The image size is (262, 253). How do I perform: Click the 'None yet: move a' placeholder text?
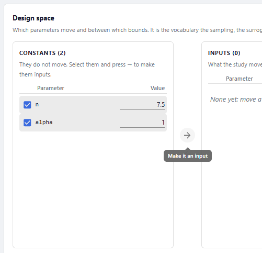[x=236, y=100]
